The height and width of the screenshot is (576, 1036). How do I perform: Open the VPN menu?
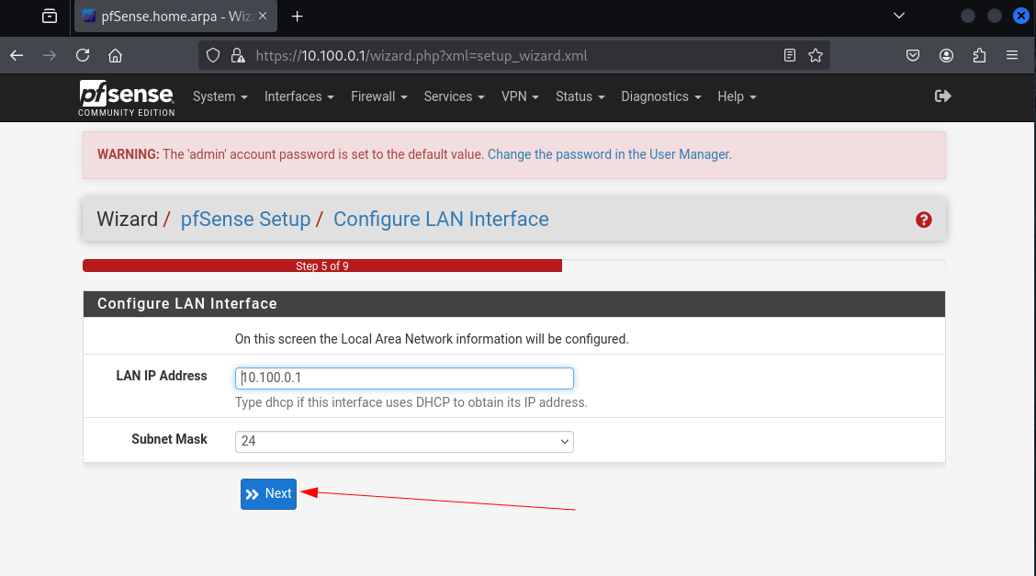520,96
